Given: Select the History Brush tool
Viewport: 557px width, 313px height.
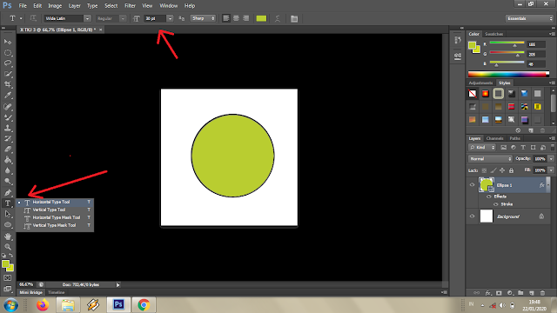Looking at the screenshot, I should [x=8, y=138].
